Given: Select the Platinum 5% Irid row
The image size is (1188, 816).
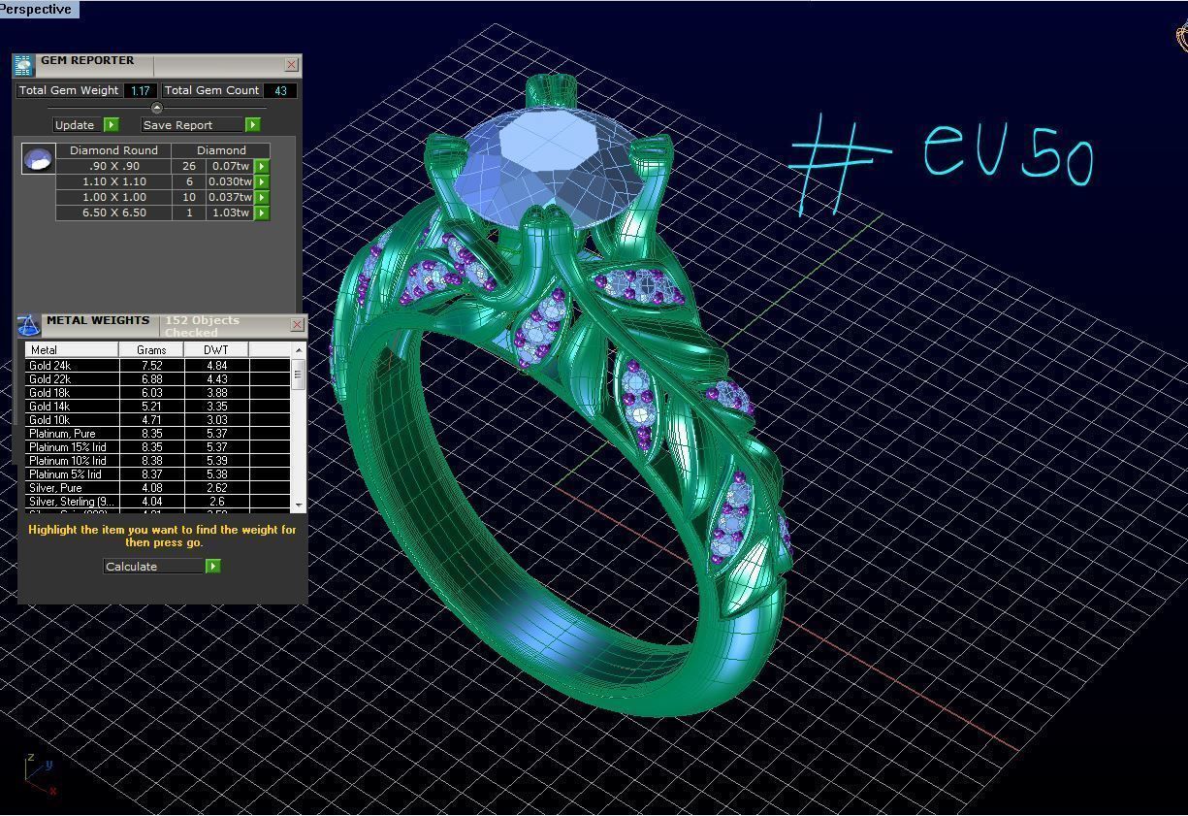Looking at the screenshot, I should (x=157, y=474).
